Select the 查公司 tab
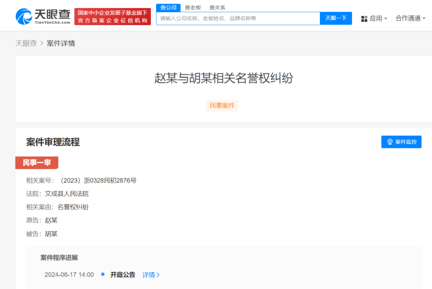 click(168, 7)
